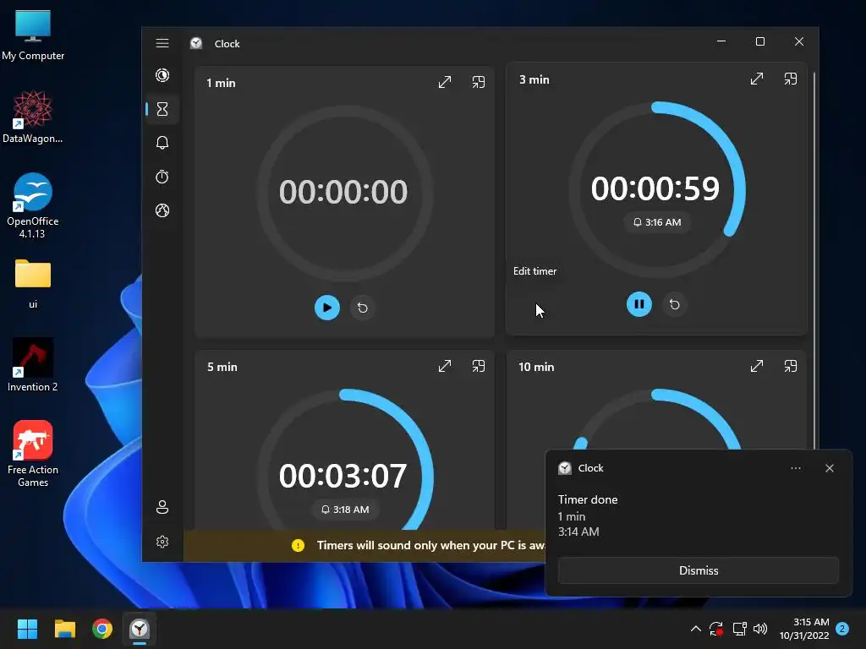Click the 10 min timer title
This screenshot has width=866, height=649.
pos(535,367)
